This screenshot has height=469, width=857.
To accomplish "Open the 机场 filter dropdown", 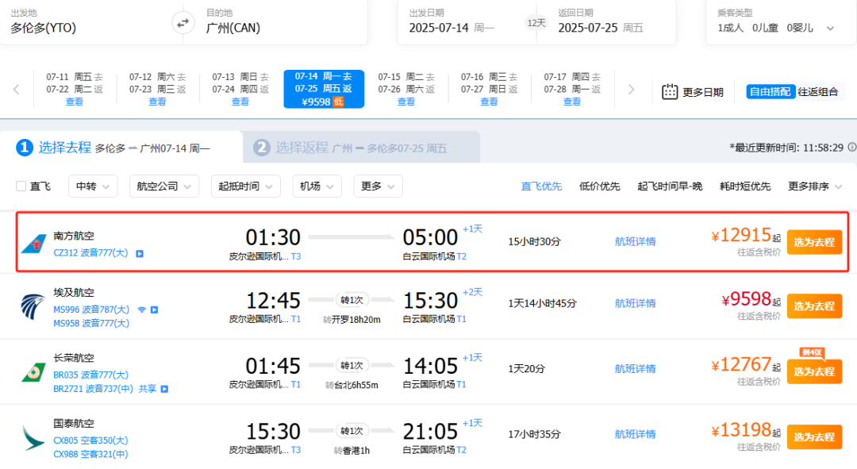I will pos(317,186).
